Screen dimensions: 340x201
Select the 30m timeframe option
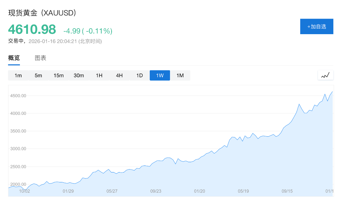(79, 75)
